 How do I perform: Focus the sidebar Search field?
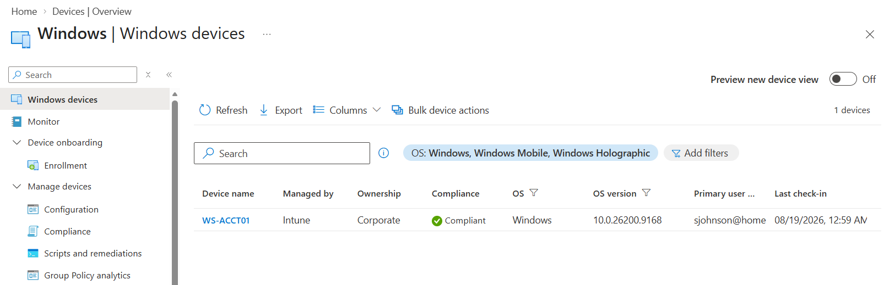(73, 75)
